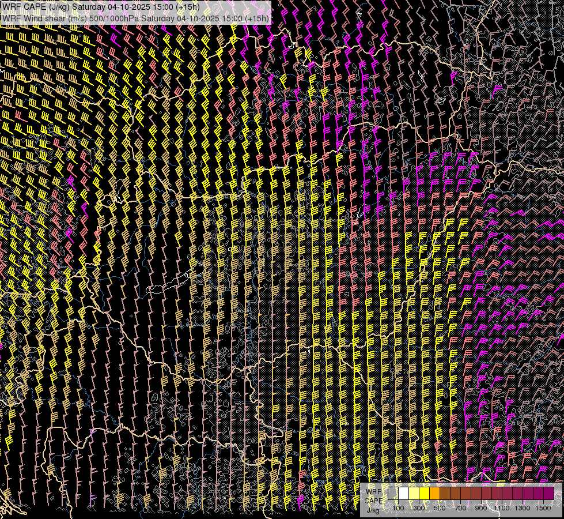
Task: Click the J/kg unit label in legend
Action: [x=373, y=510]
